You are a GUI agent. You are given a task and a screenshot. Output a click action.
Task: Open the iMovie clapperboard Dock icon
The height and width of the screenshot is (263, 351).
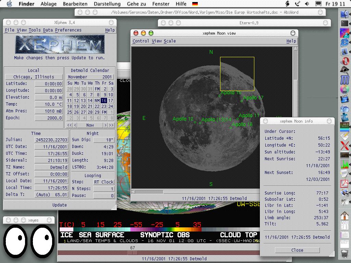(x=345, y=99)
